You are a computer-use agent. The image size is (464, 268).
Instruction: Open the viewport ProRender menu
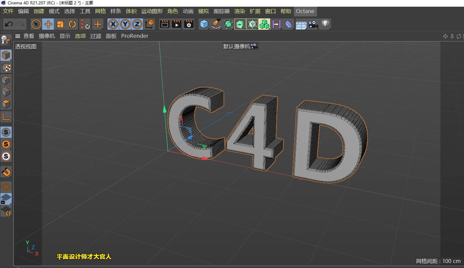click(x=135, y=36)
